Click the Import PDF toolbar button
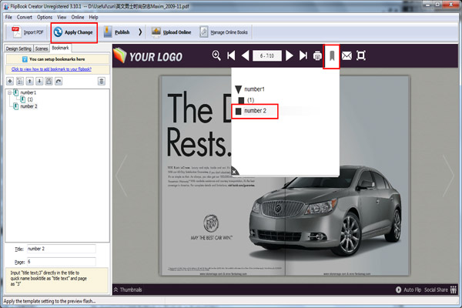 point(27,32)
